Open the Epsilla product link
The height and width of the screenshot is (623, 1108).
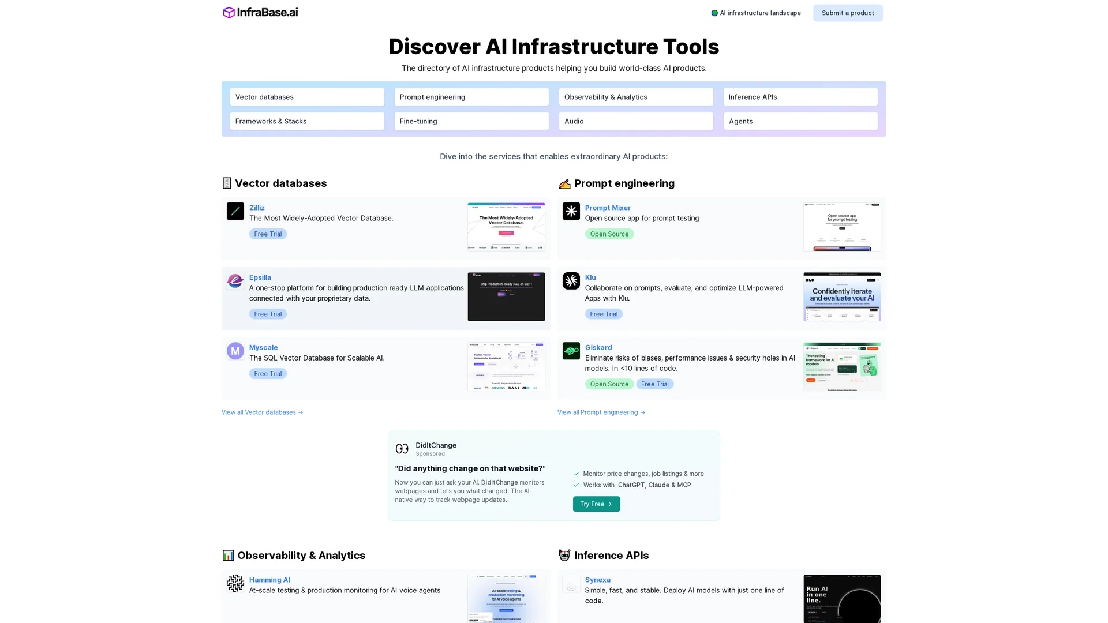tap(260, 277)
